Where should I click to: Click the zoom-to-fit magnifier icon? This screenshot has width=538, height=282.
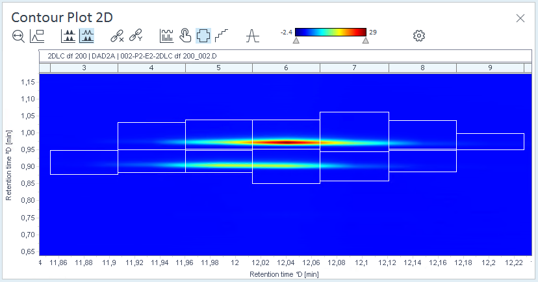(18, 36)
